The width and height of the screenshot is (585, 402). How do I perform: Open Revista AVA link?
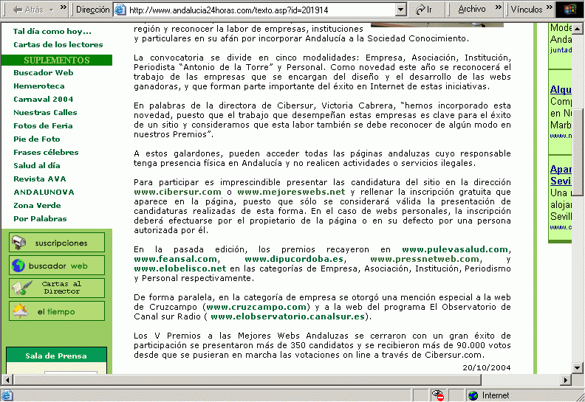click(x=40, y=179)
